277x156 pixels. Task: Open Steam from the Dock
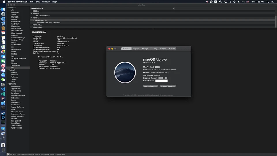pyautogui.click(x=3, y=113)
